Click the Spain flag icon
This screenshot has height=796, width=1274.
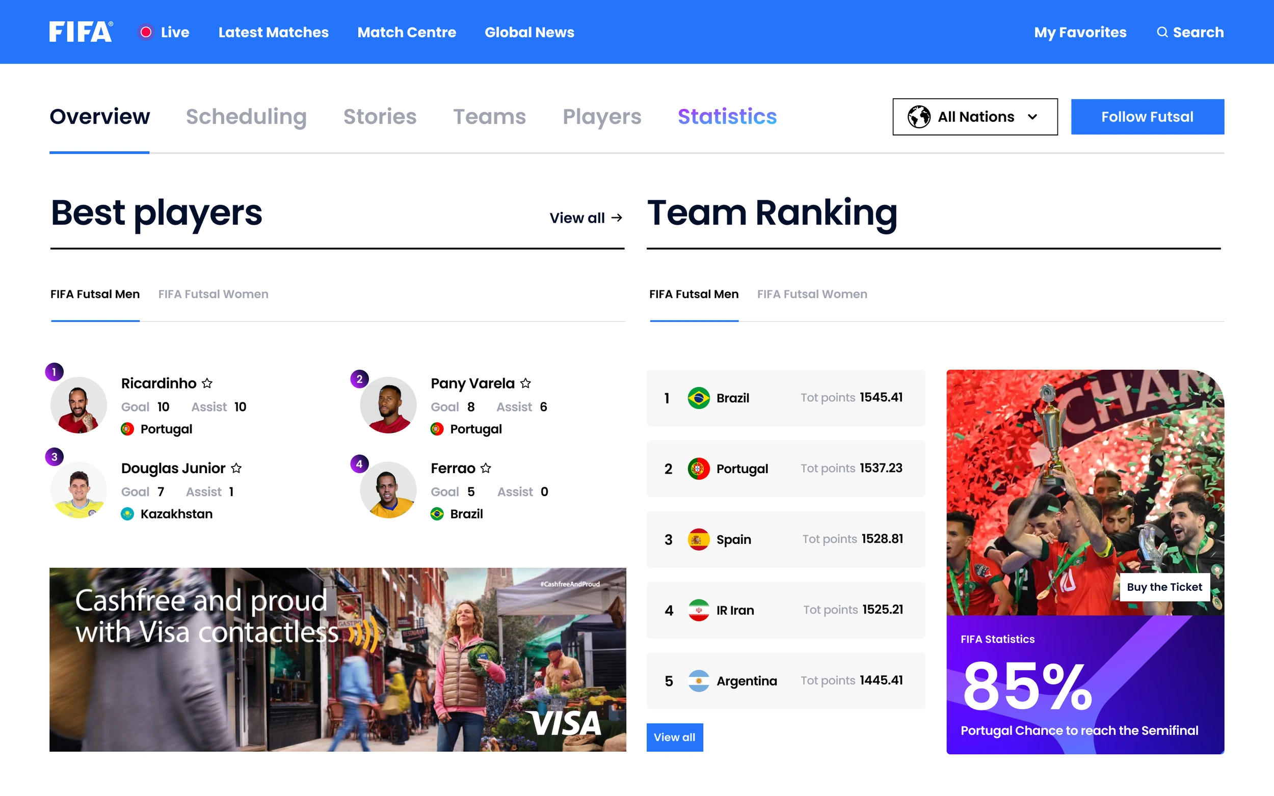(x=698, y=539)
